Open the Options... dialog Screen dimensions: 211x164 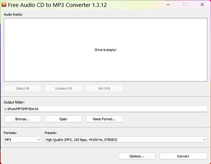click(137, 156)
